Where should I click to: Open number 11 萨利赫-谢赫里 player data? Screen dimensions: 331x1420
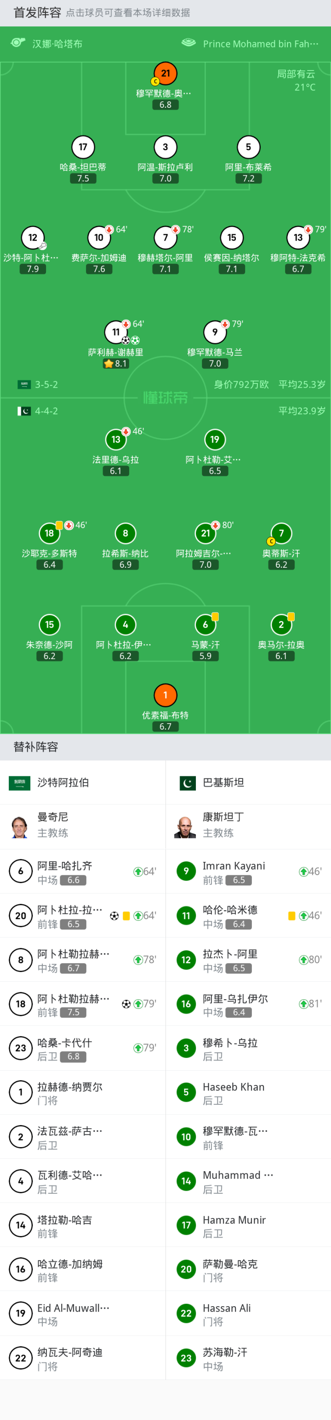(x=115, y=332)
